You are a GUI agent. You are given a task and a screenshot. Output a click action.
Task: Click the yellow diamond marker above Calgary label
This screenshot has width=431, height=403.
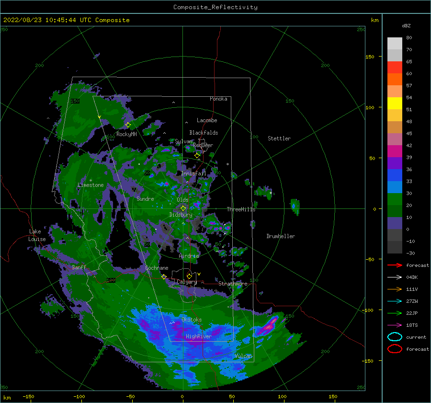(x=189, y=276)
